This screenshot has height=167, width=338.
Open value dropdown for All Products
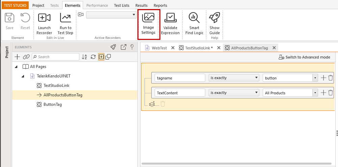point(315,93)
